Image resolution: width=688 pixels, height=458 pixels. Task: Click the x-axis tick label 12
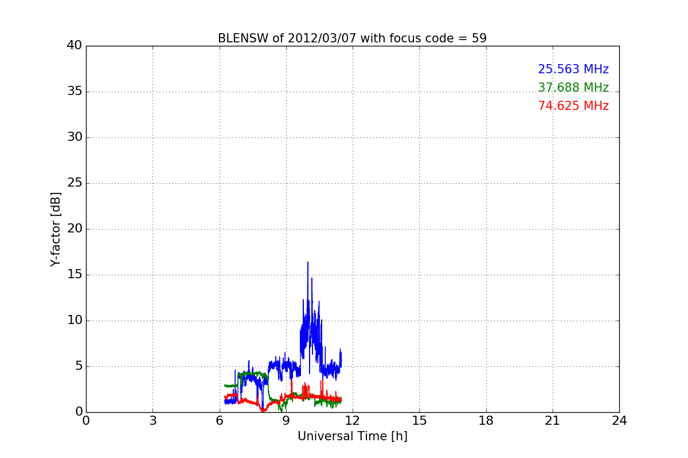pyautogui.click(x=353, y=421)
